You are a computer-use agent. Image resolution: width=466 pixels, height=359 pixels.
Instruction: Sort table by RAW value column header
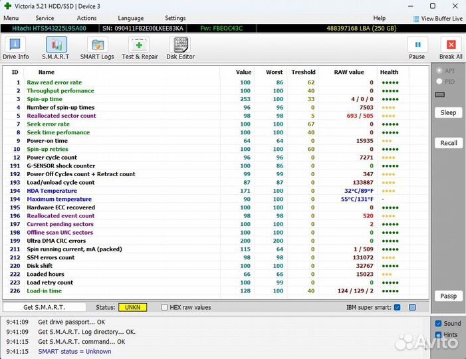coord(349,72)
